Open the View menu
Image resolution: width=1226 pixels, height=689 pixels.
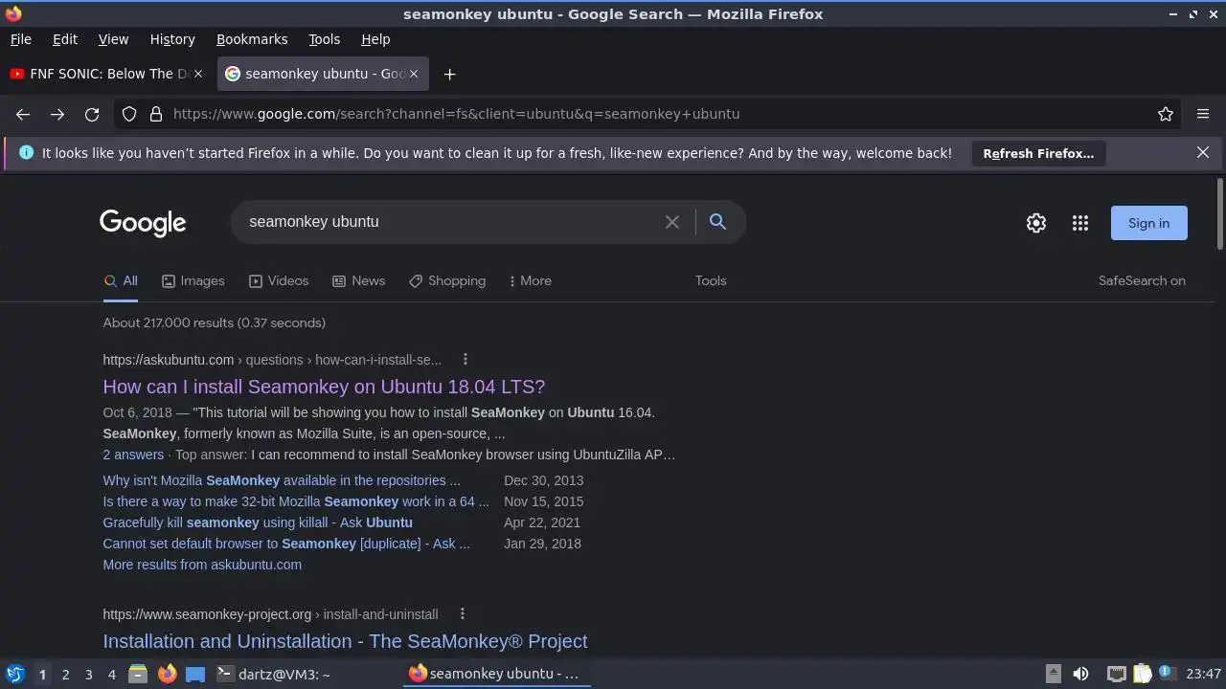click(113, 39)
